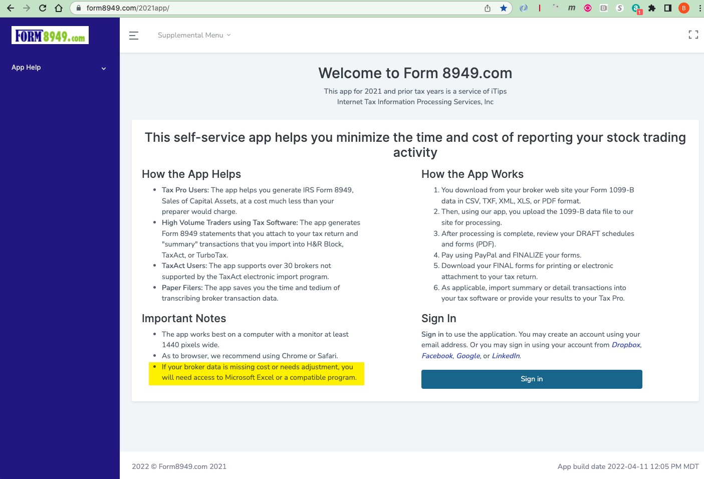Open the orange B profile avatar
This screenshot has width=704, height=479.
click(683, 8)
